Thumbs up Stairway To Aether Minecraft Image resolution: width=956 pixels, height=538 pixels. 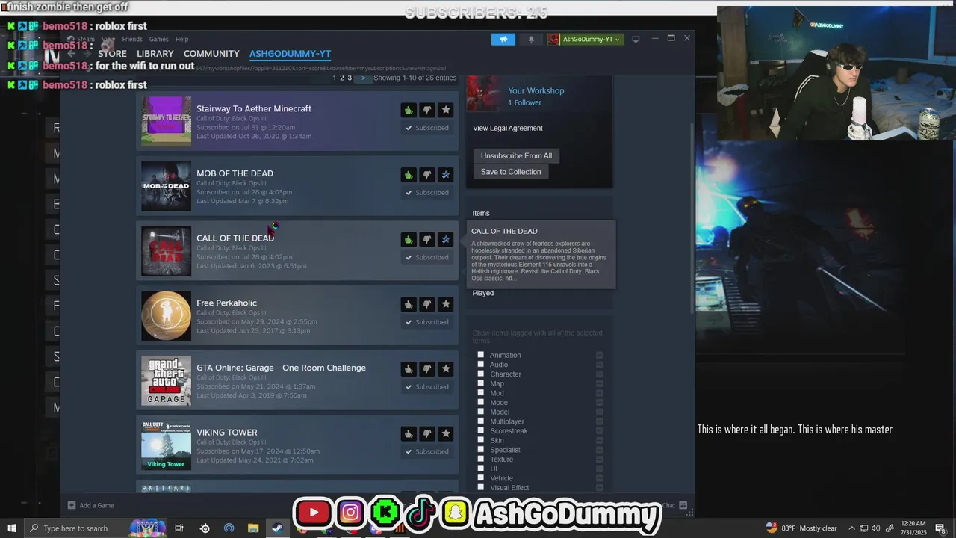(409, 110)
